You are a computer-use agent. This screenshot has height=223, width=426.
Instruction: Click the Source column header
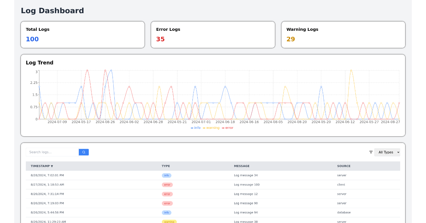point(344,166)
